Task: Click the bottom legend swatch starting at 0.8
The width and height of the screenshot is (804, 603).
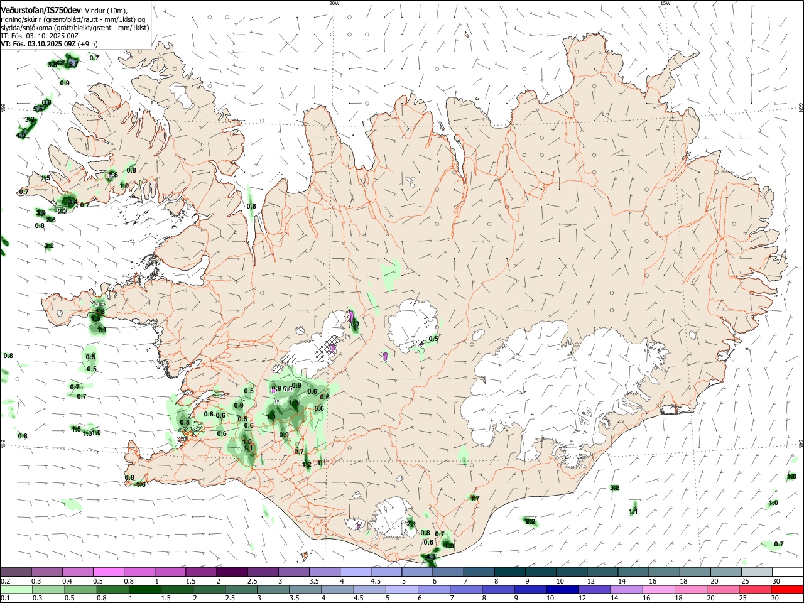Action: click(113, 589)
